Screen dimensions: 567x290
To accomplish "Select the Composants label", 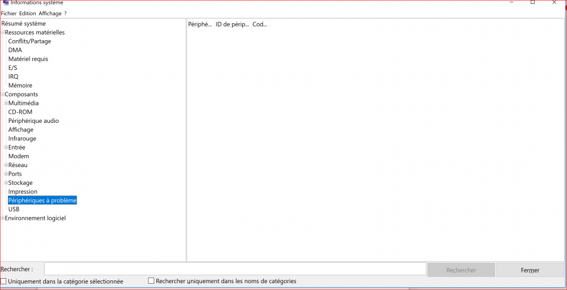I will [22, 94].
